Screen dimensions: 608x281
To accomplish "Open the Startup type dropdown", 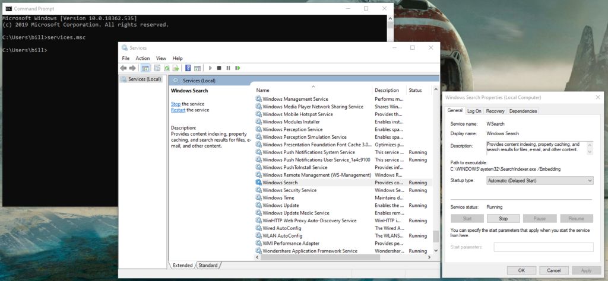I will [x=540, y=180].
